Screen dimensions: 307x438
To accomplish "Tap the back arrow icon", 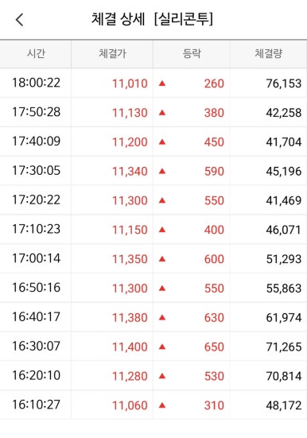I will click(x=20, y=20).
